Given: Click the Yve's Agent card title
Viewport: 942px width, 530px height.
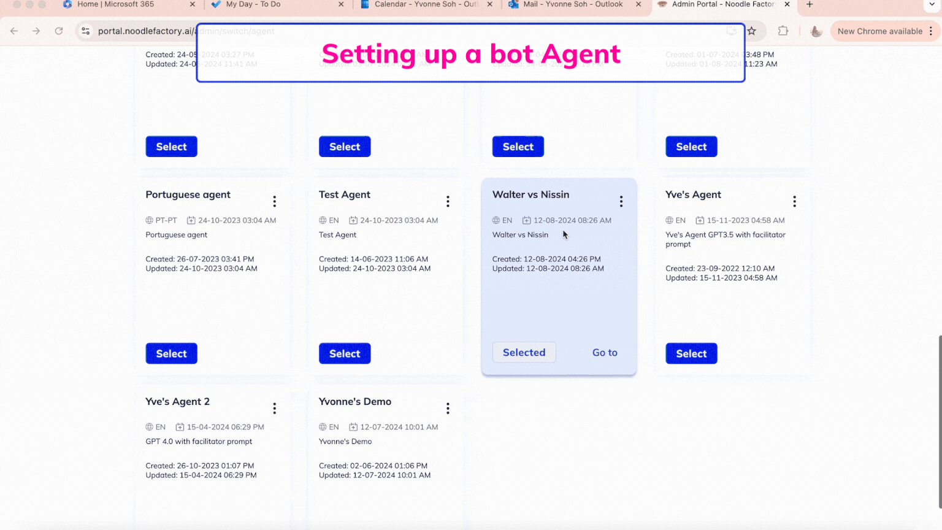Looking at the screenshot, I should pos(693,194).
